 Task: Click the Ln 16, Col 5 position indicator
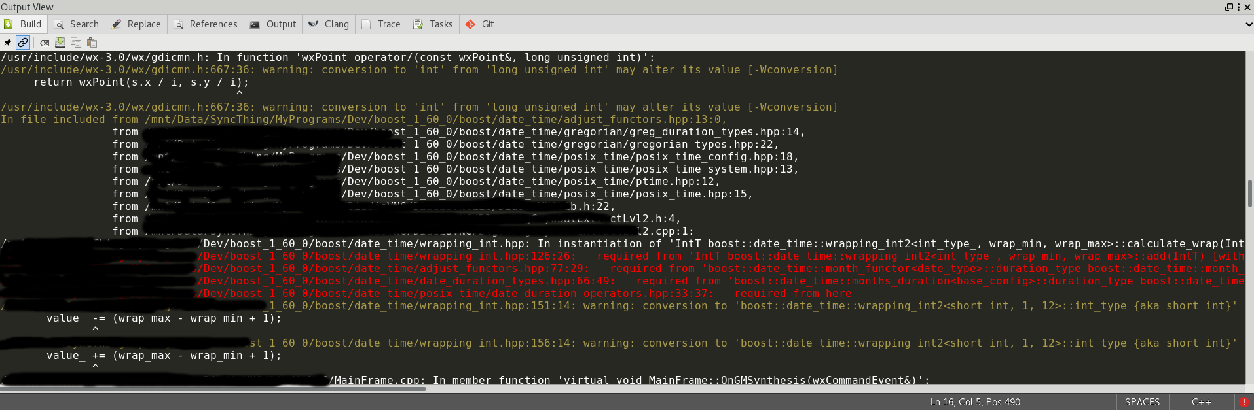tap(976, 402)
